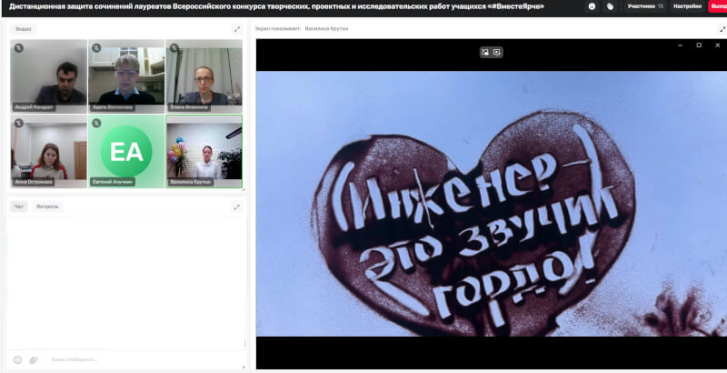The image size is (727, 373).
Task: Expand the Видео panel to fullscreen
Action: coord(237,29)
